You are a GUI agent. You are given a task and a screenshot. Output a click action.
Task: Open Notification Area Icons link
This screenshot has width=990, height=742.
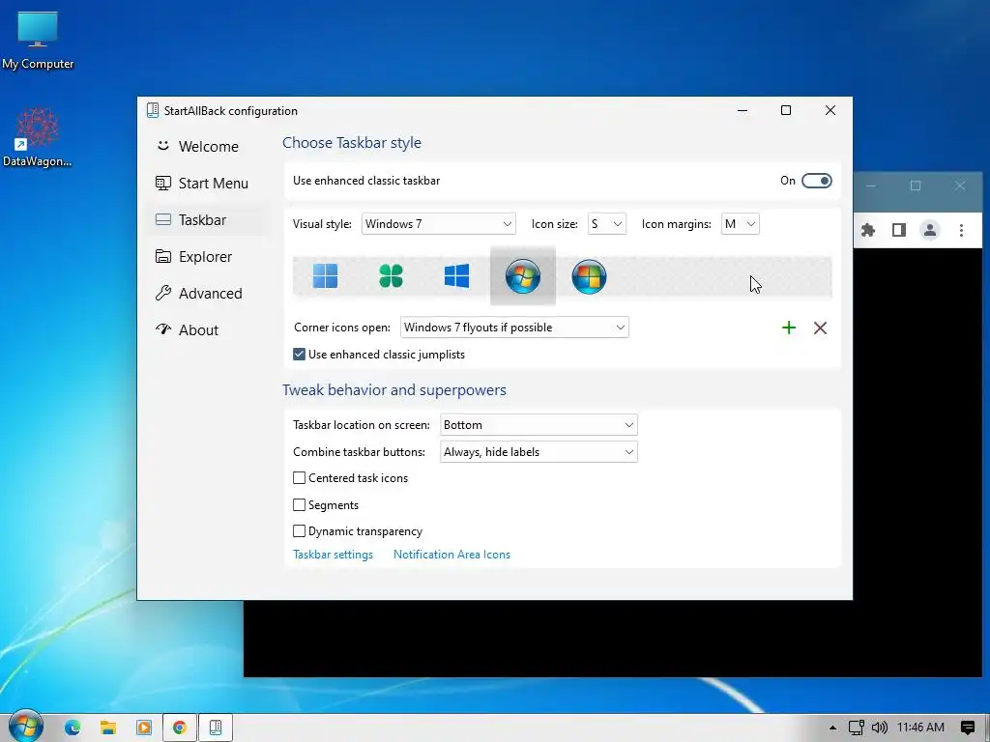click(451, 555)
